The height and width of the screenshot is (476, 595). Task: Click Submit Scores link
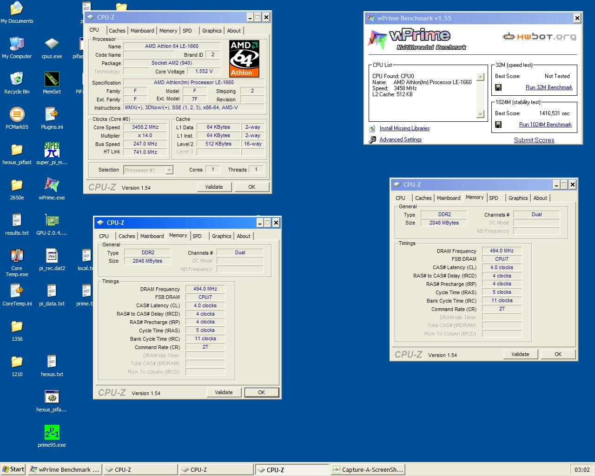[x=534, y=140]
